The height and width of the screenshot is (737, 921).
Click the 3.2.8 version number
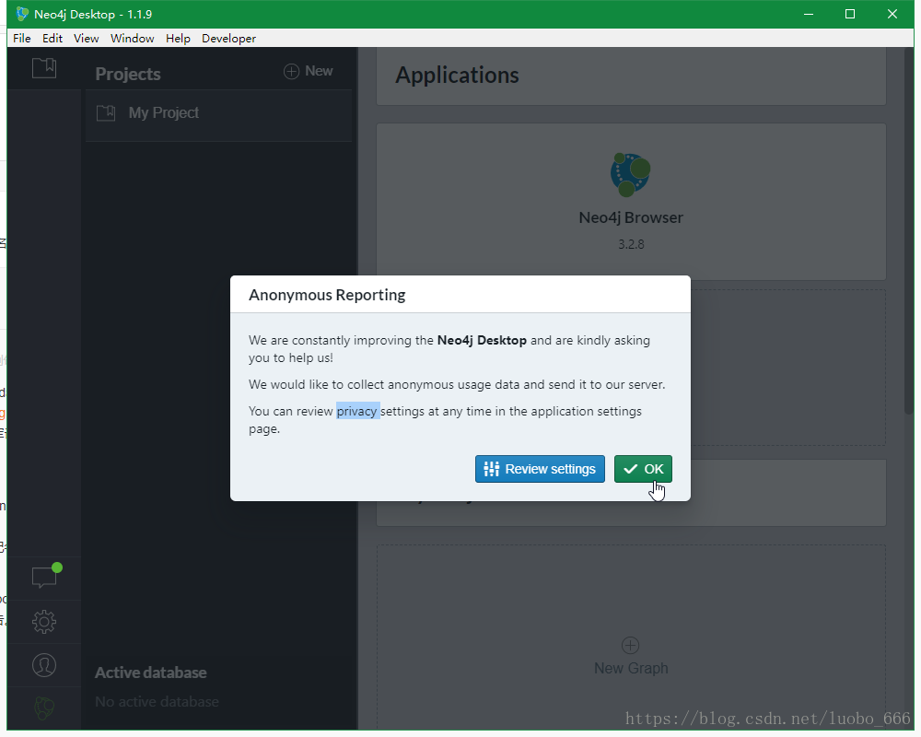click(631, 244)
